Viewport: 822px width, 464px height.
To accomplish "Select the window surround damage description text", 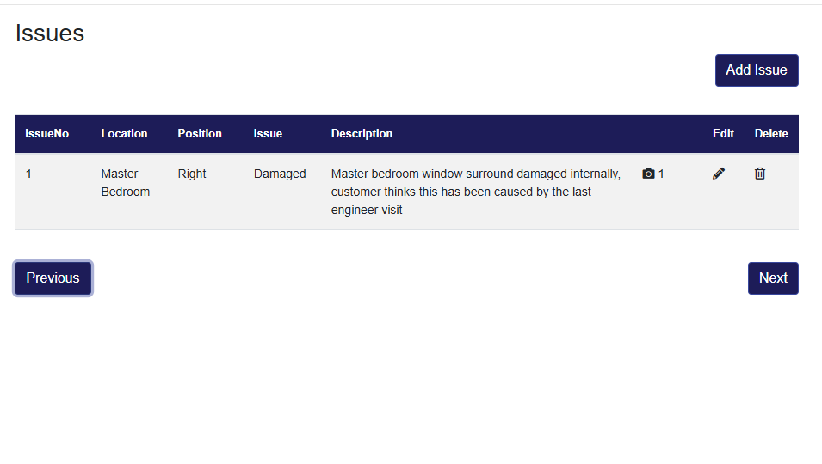I will coord(475,192).
